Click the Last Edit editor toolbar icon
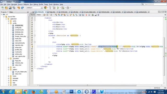Screen dimensions: 167x94 pos(44,15)
